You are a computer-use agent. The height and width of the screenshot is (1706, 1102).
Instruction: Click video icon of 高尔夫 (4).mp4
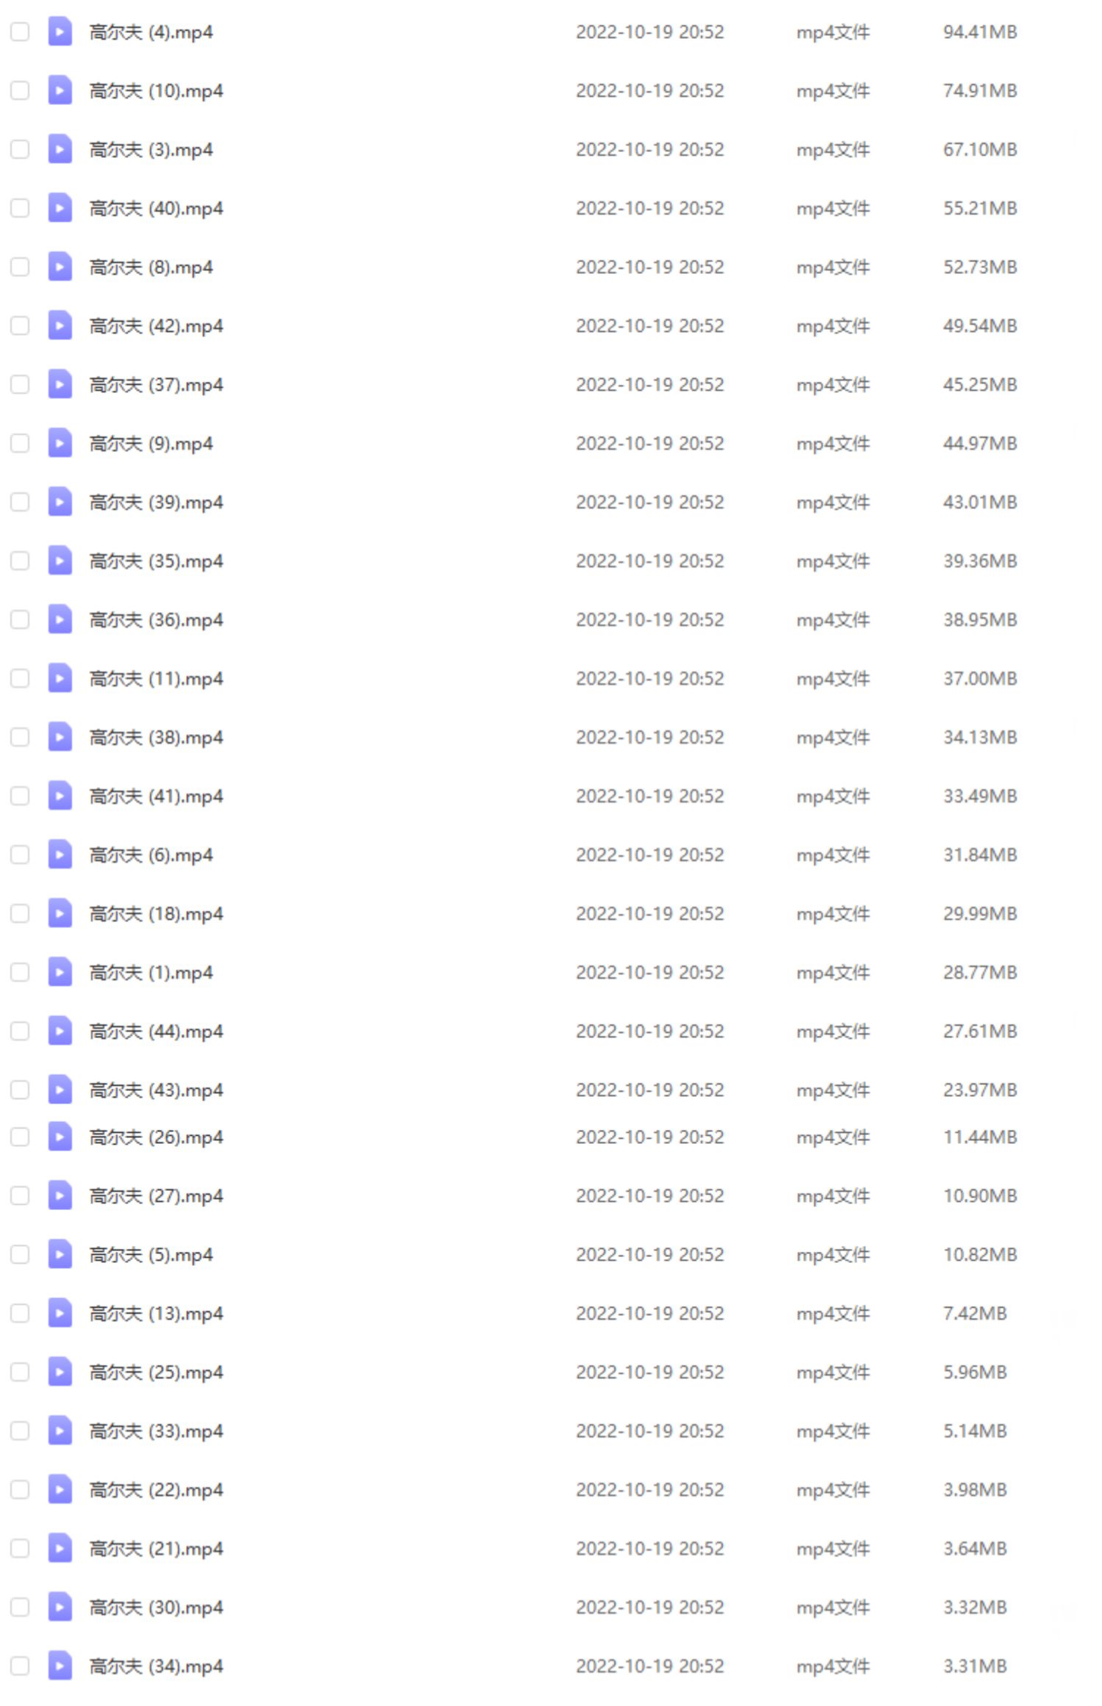60,32
